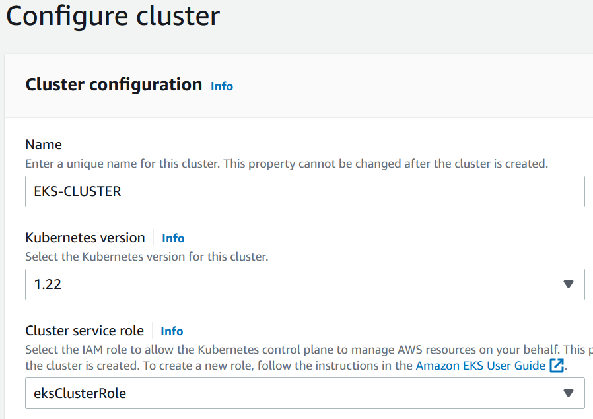The height and width of the screenshot is (419, 593).
Task: Click the 'Enter a unique name' description text
Action: tap(287, 164)
